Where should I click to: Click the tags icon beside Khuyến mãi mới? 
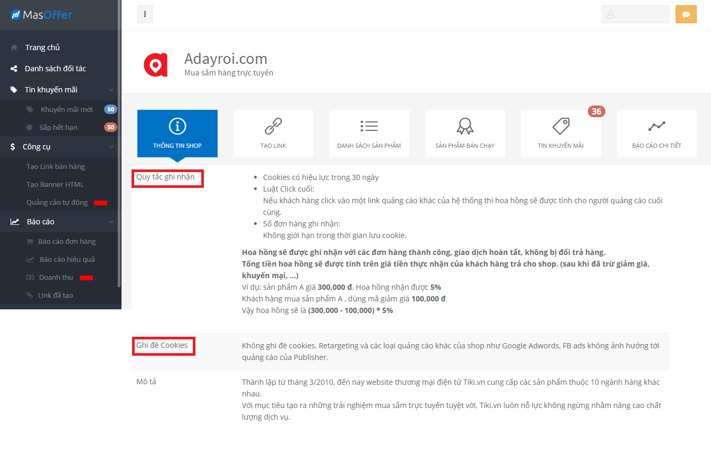30,109
